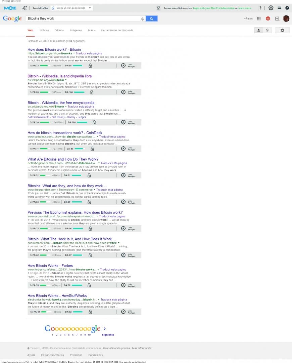Viewport: 292px width, 363px height.
Task: Open Link Analysis for Consumerist result
Action: (x=128, y=255)
